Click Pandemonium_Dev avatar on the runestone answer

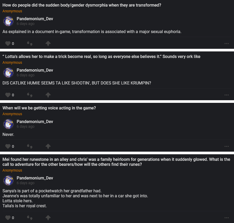[8, 180]
